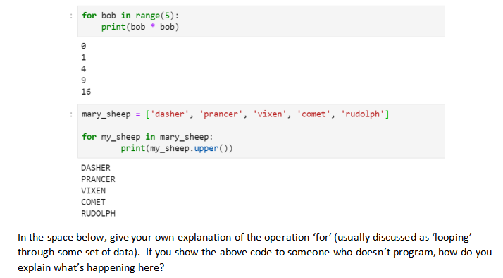
Task: Click output line RUDOLPH
Action: point(98,213)
